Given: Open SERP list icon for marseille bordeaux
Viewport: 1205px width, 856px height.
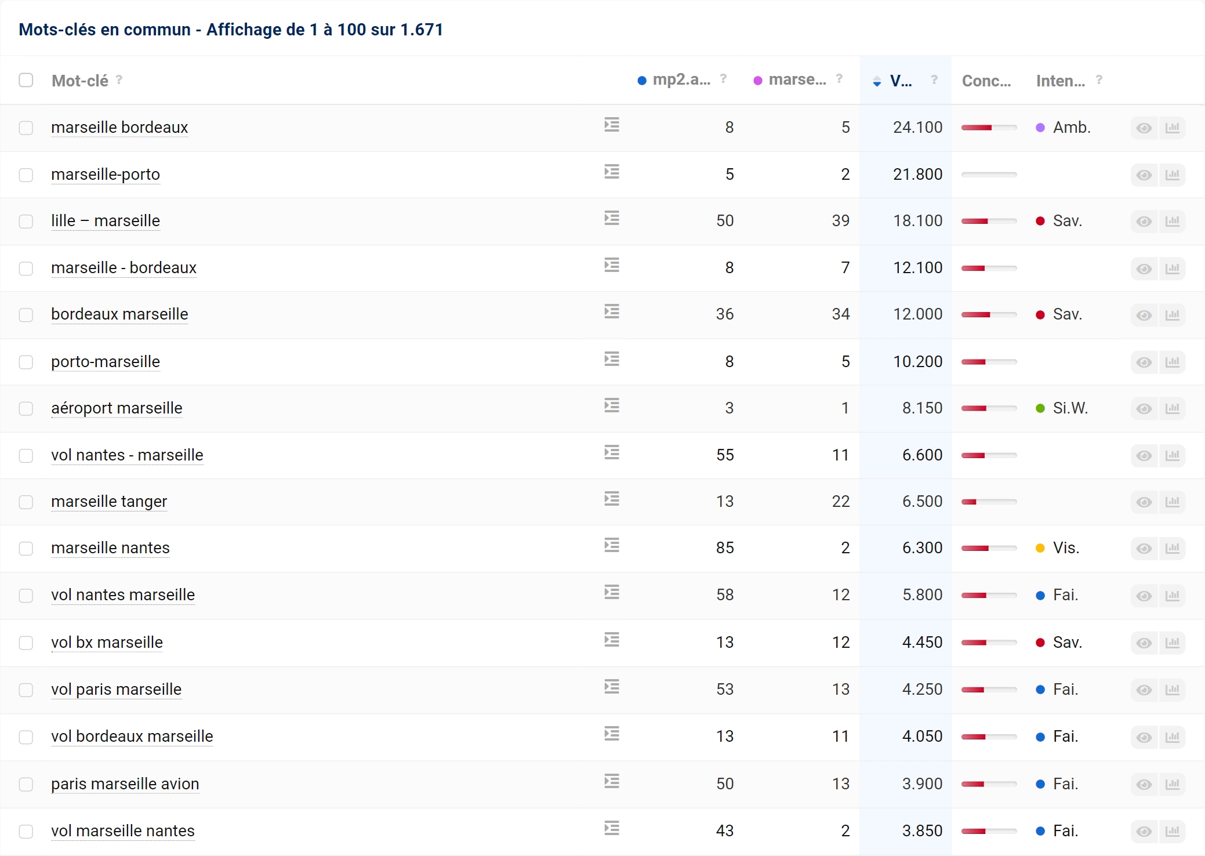Looking at the screenshot, I should [612, 125].
